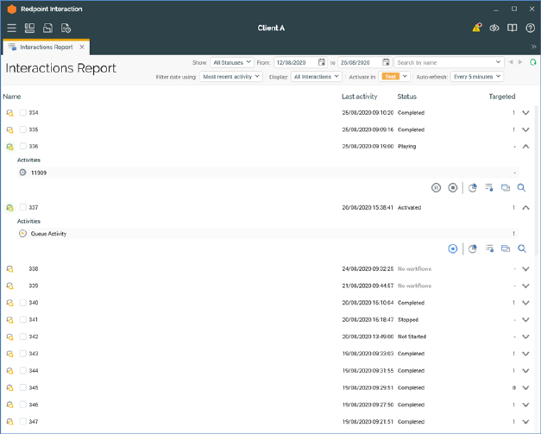The height and width of the screenshot is (434, 541).
Task: Click the to date field 26/08/2020
Action: tap(365, 62)
